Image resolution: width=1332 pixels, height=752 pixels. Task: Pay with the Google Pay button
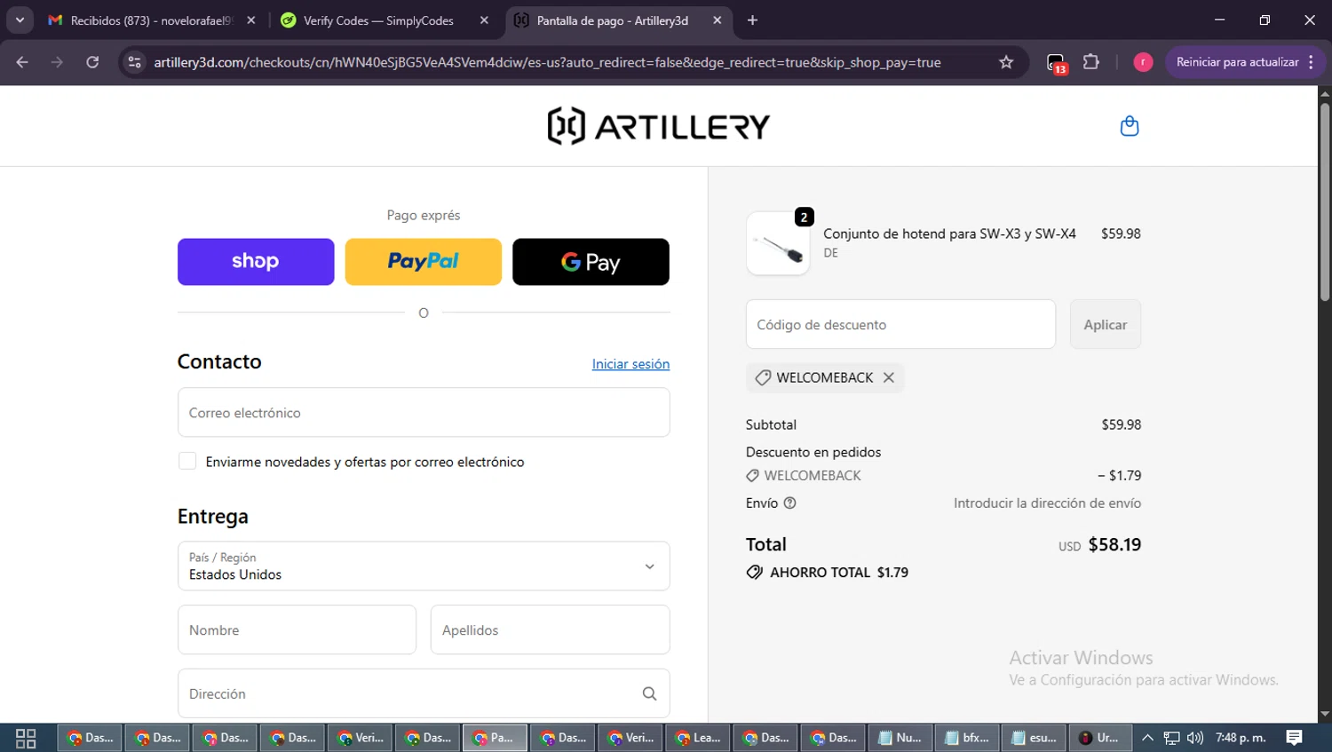(591, 262)
